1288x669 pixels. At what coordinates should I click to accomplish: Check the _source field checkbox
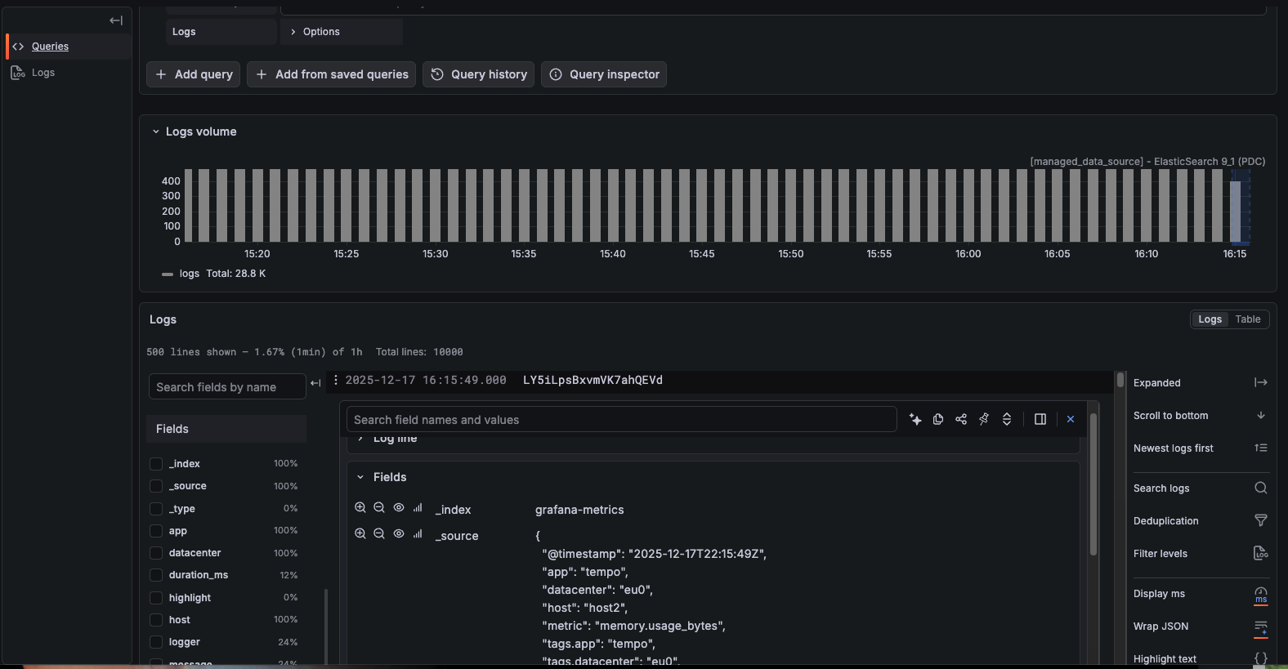[156, 486]
